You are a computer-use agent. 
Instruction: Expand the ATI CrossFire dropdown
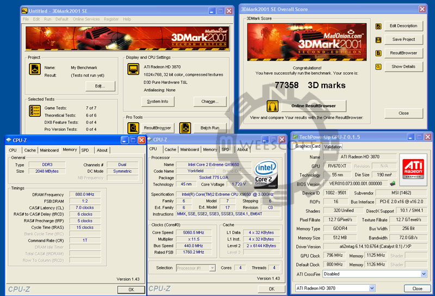tap(424, 274)
